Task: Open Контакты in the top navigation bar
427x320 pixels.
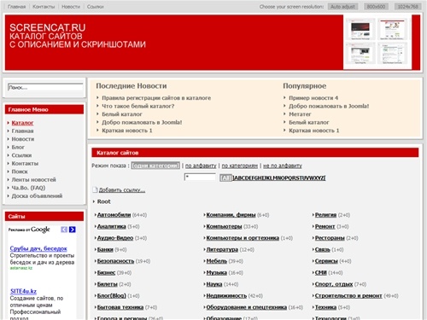Action: click(x=44, y=7)
